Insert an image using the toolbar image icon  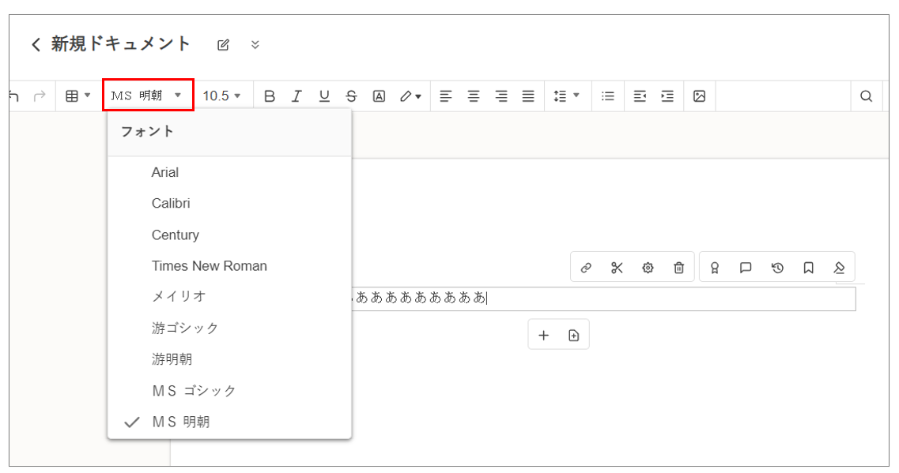699,96
